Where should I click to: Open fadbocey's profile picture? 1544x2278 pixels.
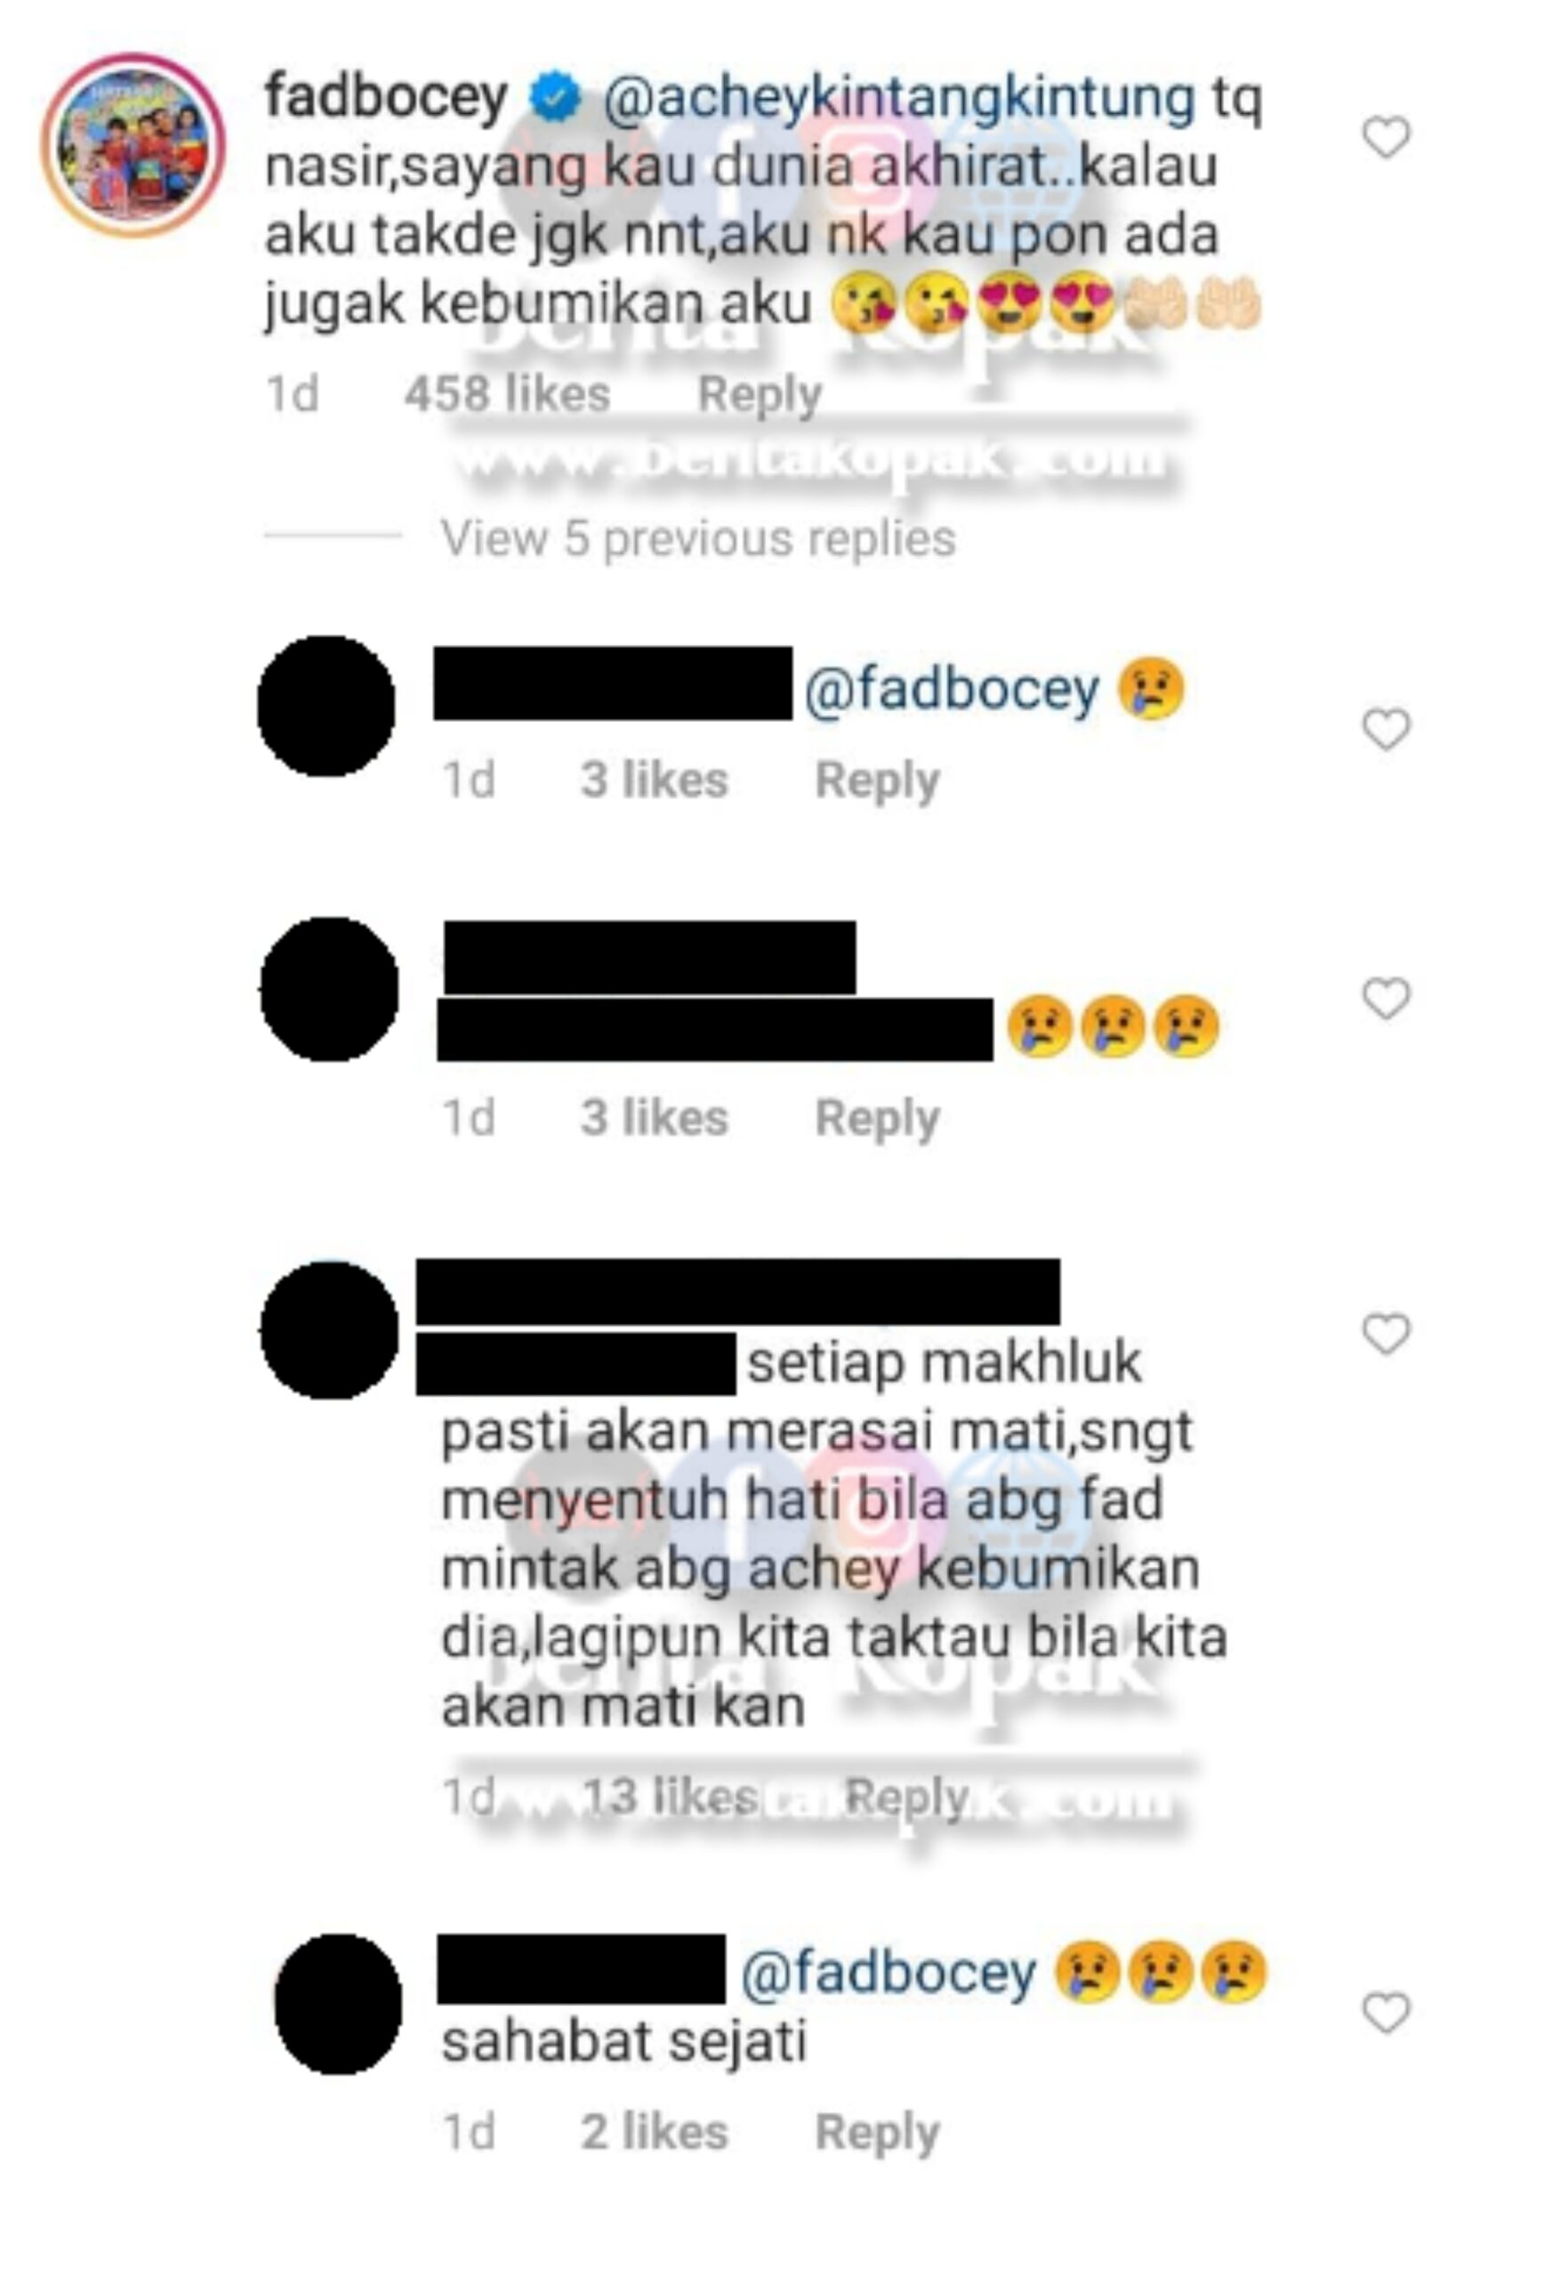(133, 145)
